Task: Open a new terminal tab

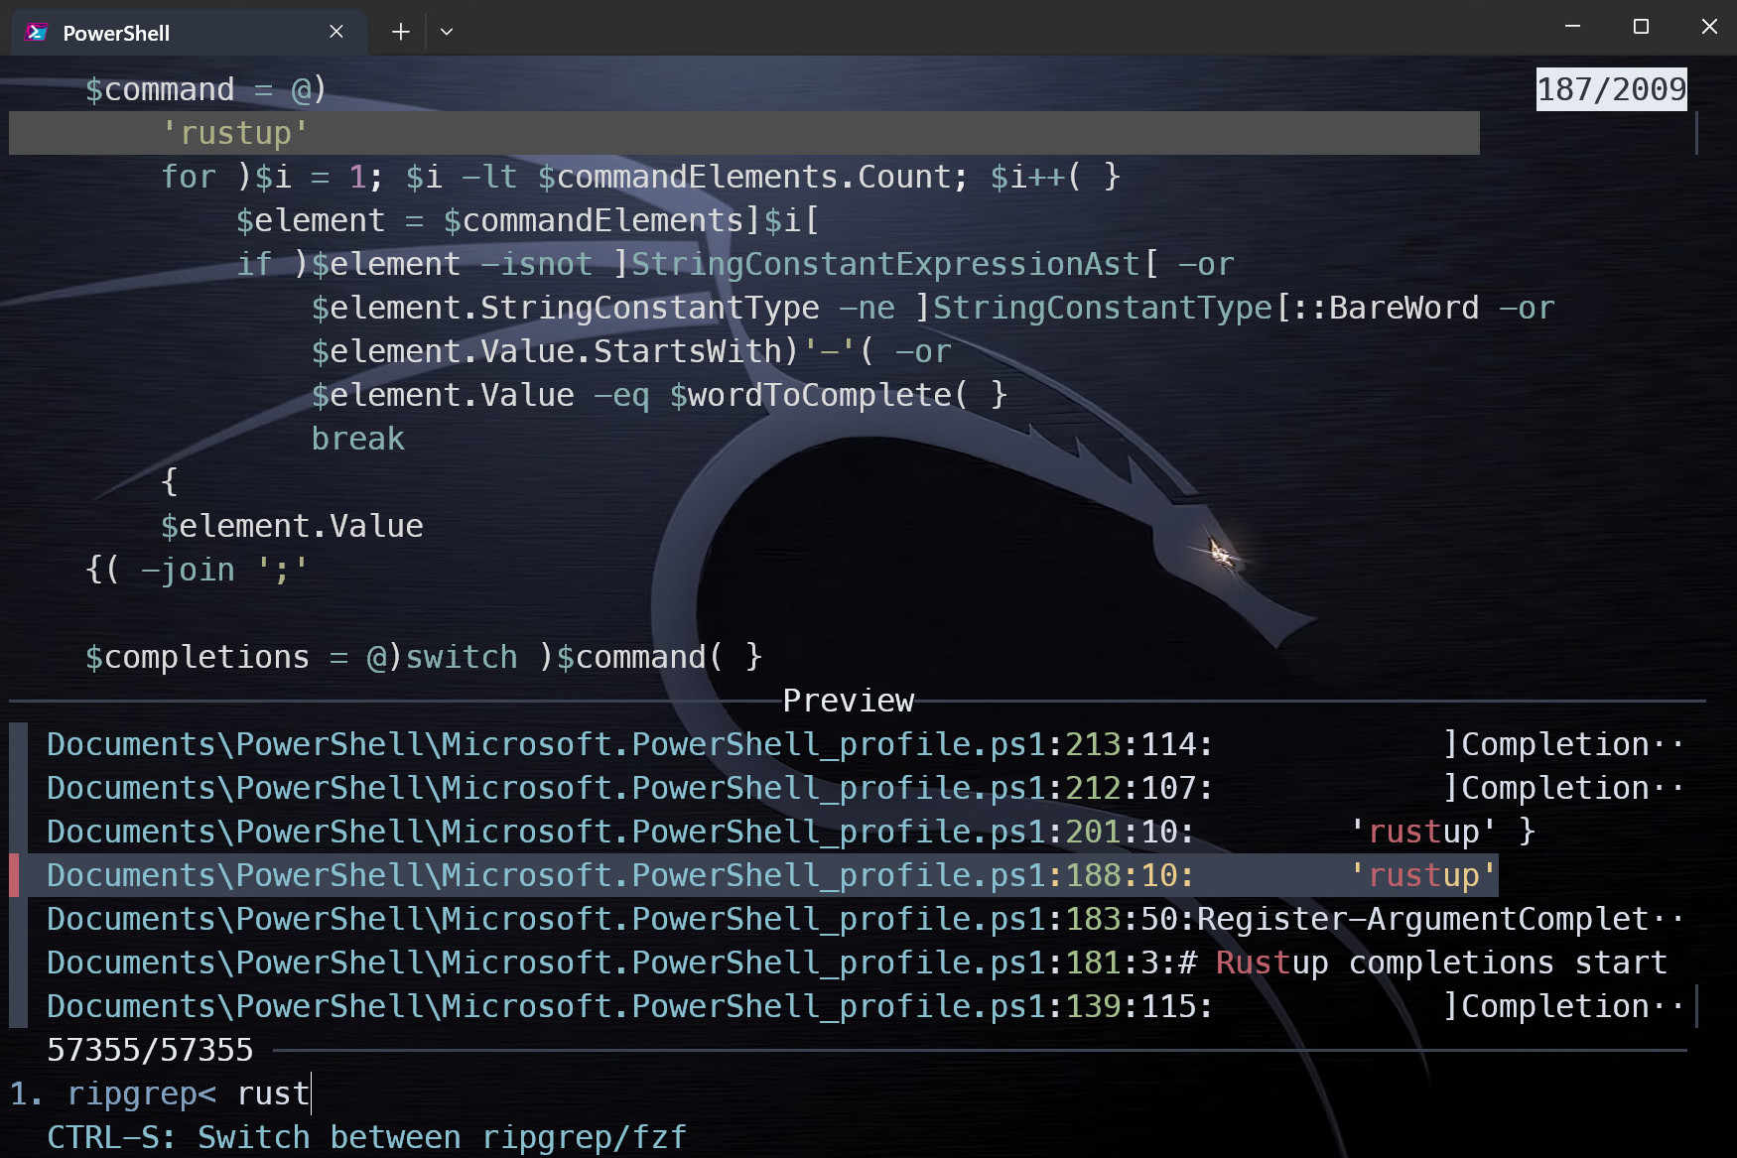Action: 400,32
